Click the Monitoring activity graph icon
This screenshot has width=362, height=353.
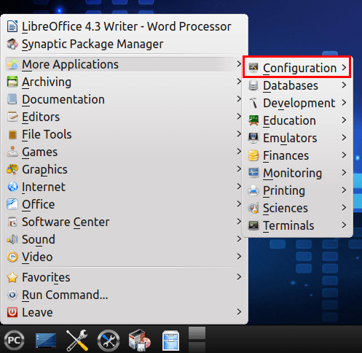coord(253,173)
